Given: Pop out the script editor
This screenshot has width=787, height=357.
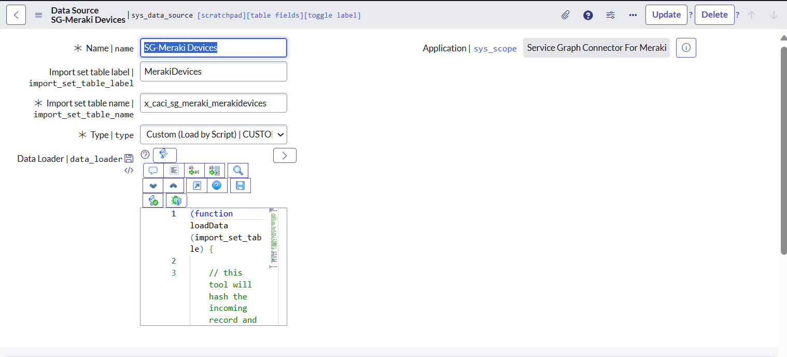Looking at the screenshot, I should point(196,185).
